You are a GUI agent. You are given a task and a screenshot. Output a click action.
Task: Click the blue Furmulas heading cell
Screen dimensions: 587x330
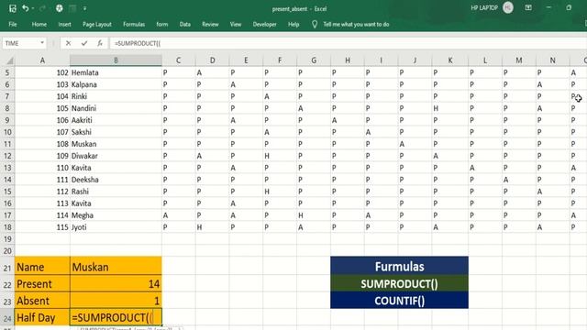[x=399, y=266]
